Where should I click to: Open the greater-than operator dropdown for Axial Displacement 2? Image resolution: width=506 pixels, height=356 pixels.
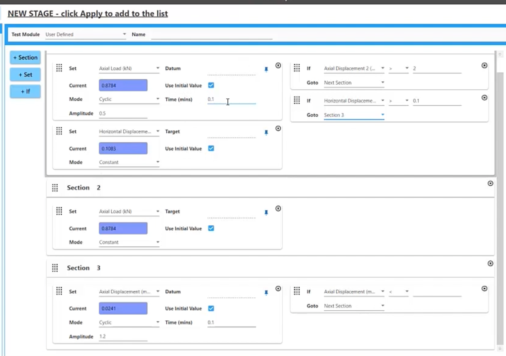point(398,69)
